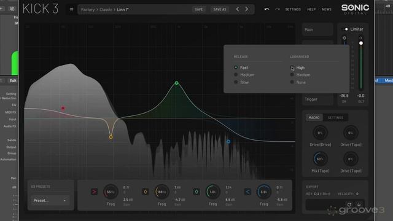Click the red low-shelf band type icon
393x221 pixels.
[94, 192]
